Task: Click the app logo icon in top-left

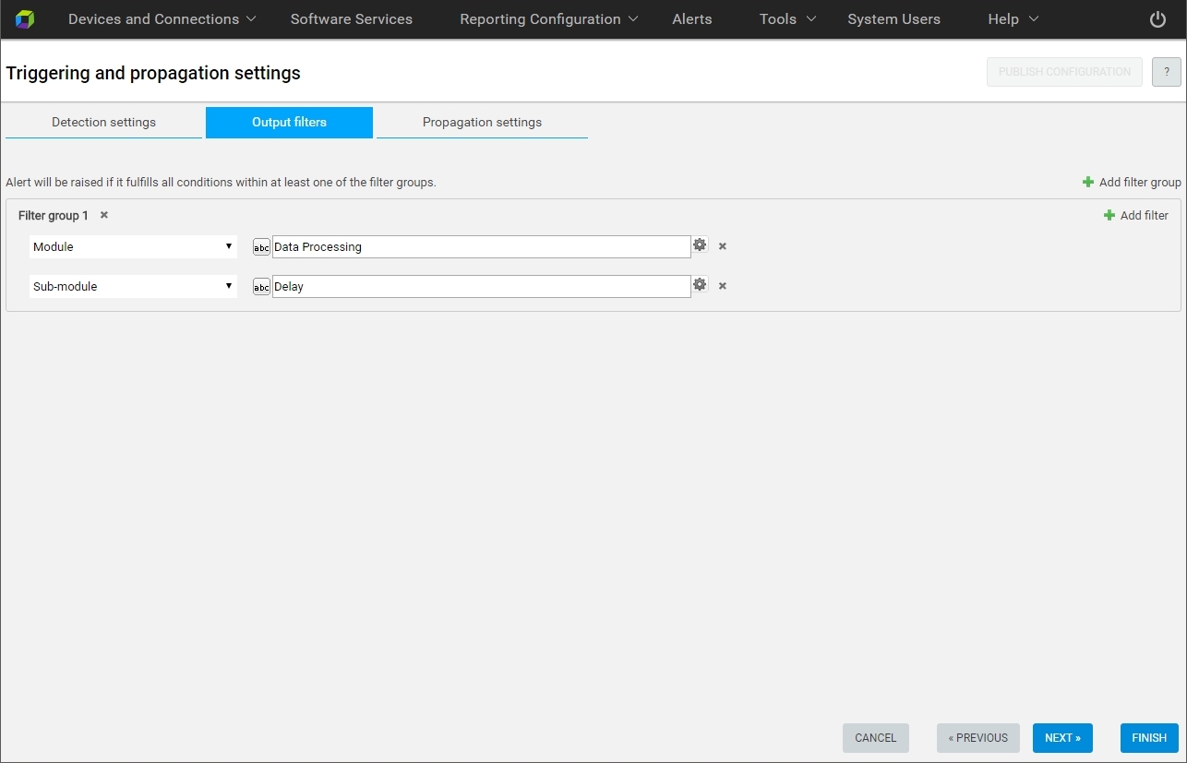Action: pyautogui.click(x=25, y=19)
